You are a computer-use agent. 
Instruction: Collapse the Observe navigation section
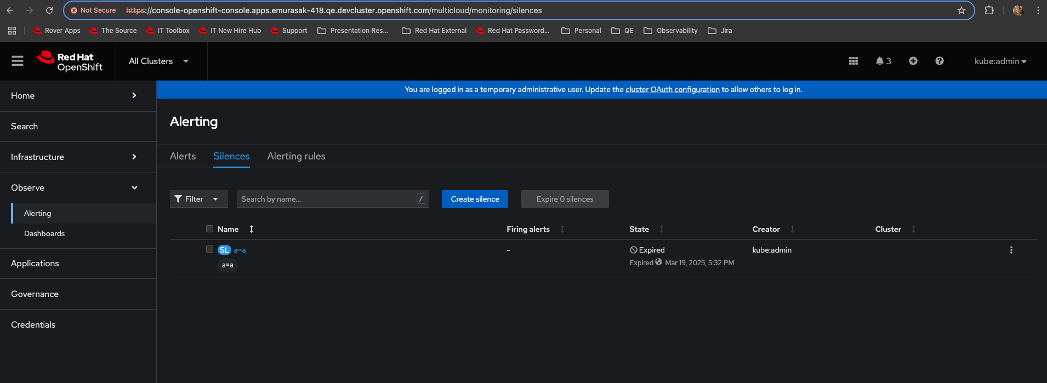coord(78,188)
